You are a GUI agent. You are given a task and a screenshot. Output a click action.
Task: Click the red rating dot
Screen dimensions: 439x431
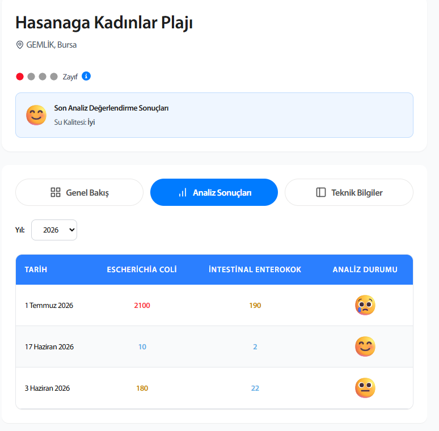(20, 77)
